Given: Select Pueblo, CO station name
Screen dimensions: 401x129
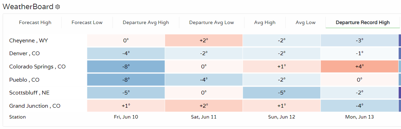Looking at the screenshot, I should tap(24, 80).
